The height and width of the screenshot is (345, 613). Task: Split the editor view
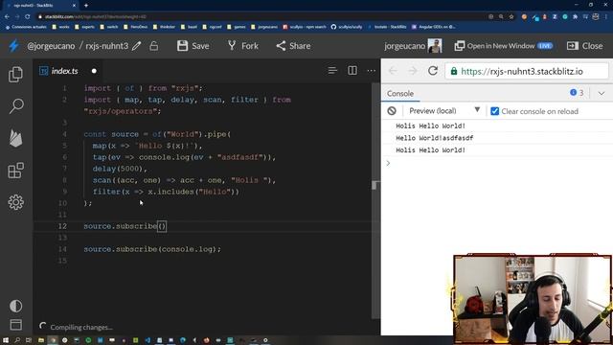[x=352, y=70]
